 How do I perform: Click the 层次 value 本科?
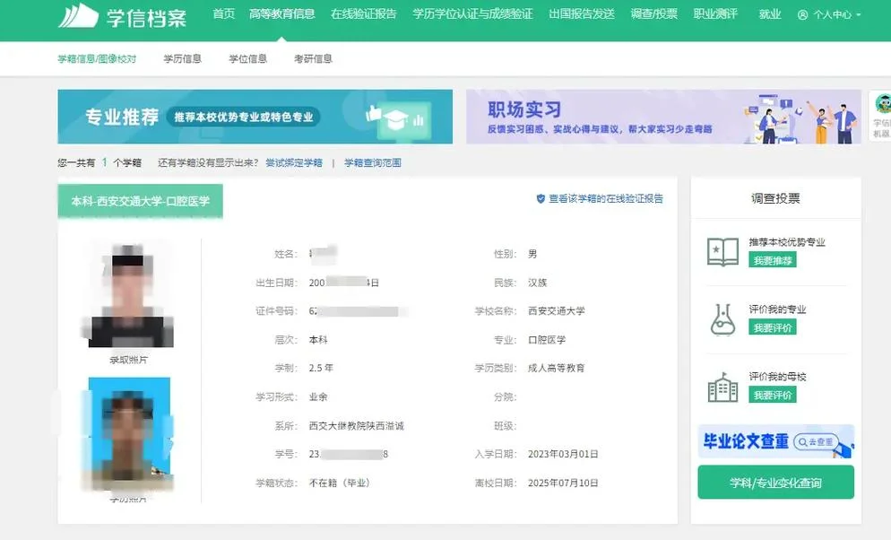tap(318, 340)
